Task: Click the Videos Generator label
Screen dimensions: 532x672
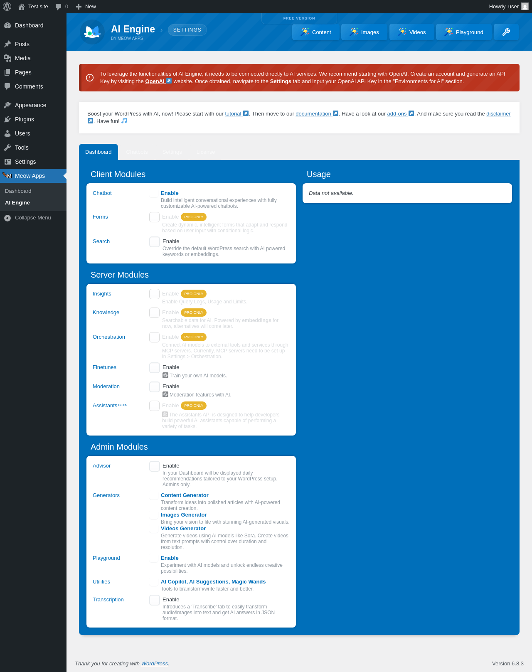Action: pyautogui.click(x=183, y=529)
